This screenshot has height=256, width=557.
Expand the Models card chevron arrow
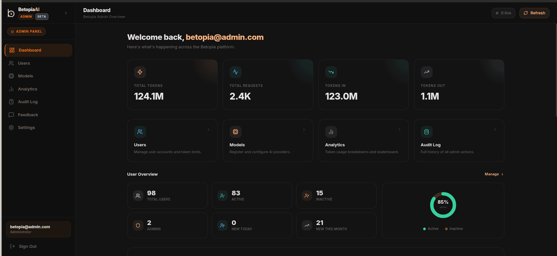(304, 130)
